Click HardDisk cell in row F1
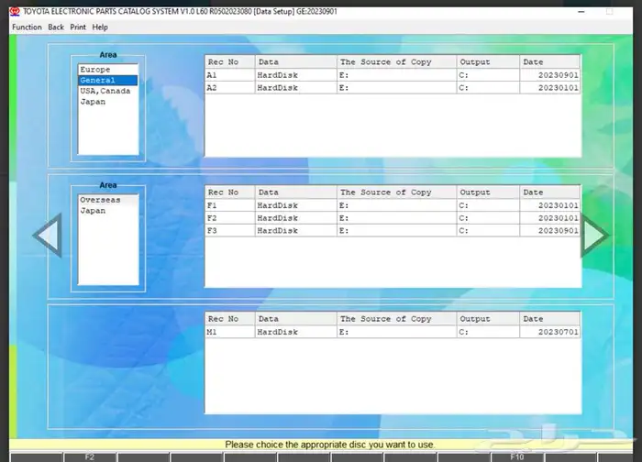 click(295, 205)
